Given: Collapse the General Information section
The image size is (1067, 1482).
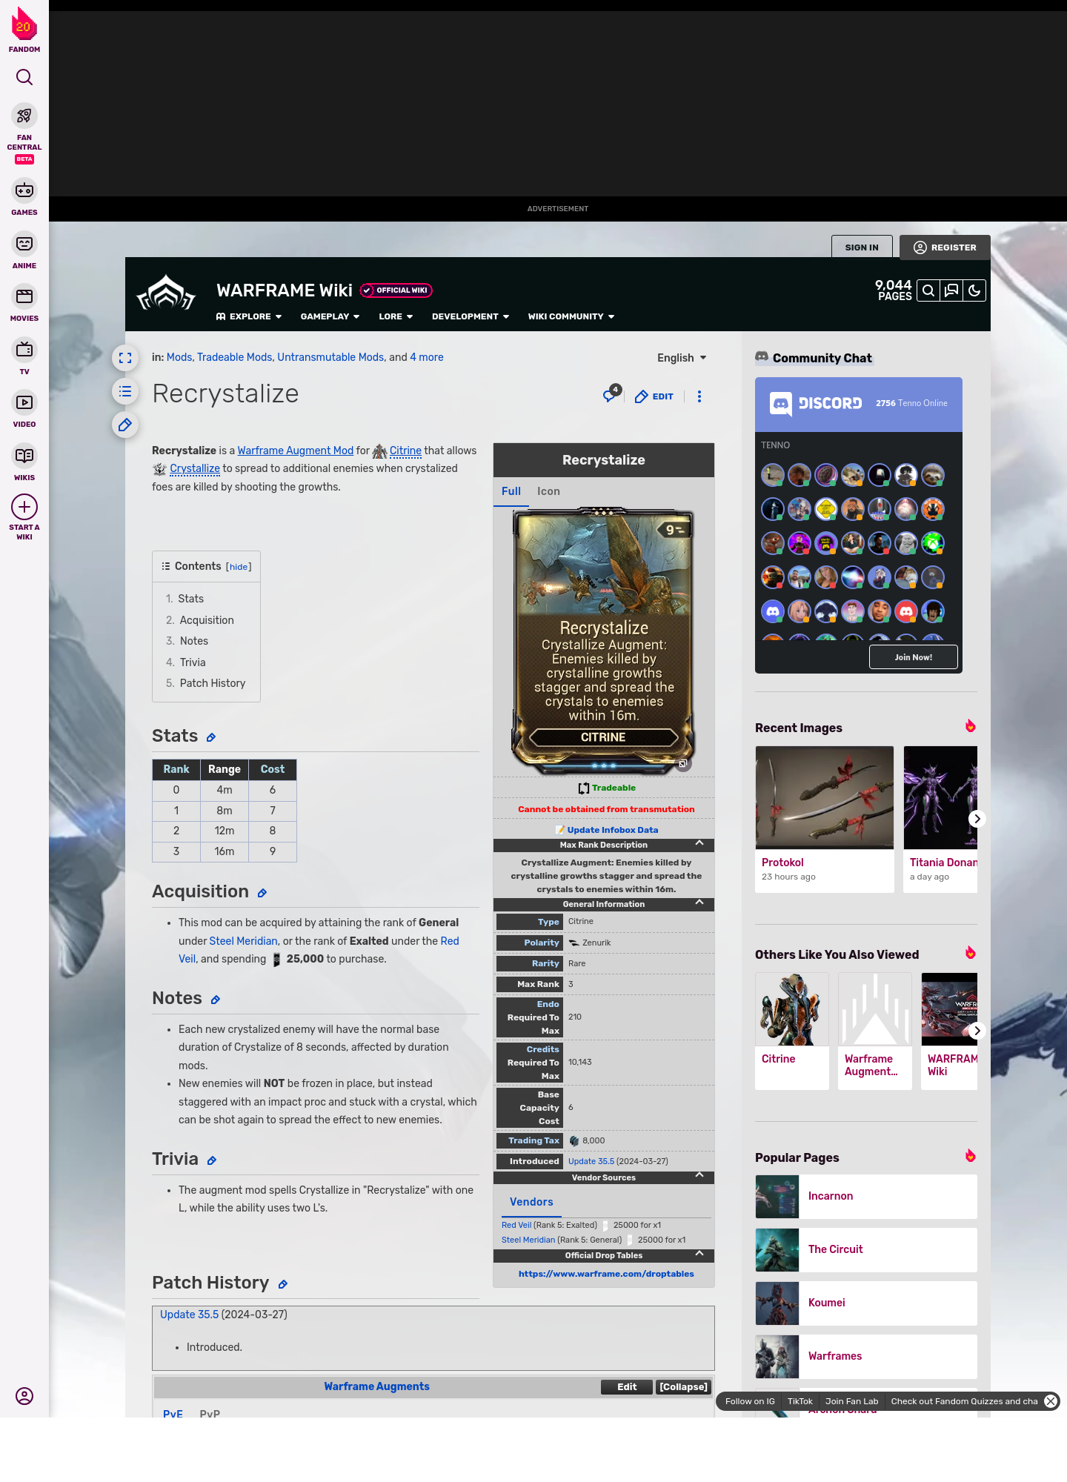Looking at the screenshot, I should (x=699, y=903).
